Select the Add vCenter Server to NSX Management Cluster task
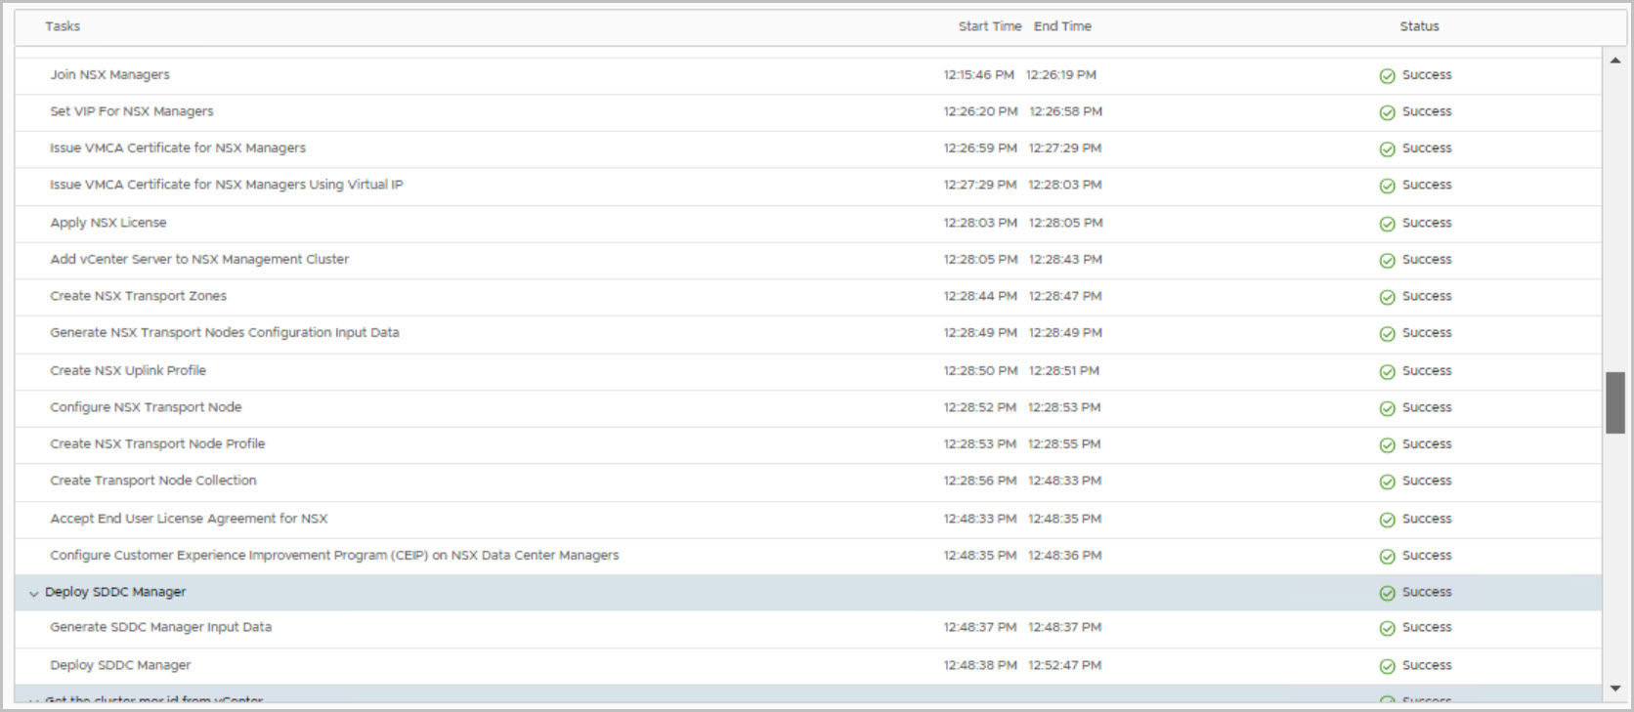The image size is (1634, 712). click(199, 260)
